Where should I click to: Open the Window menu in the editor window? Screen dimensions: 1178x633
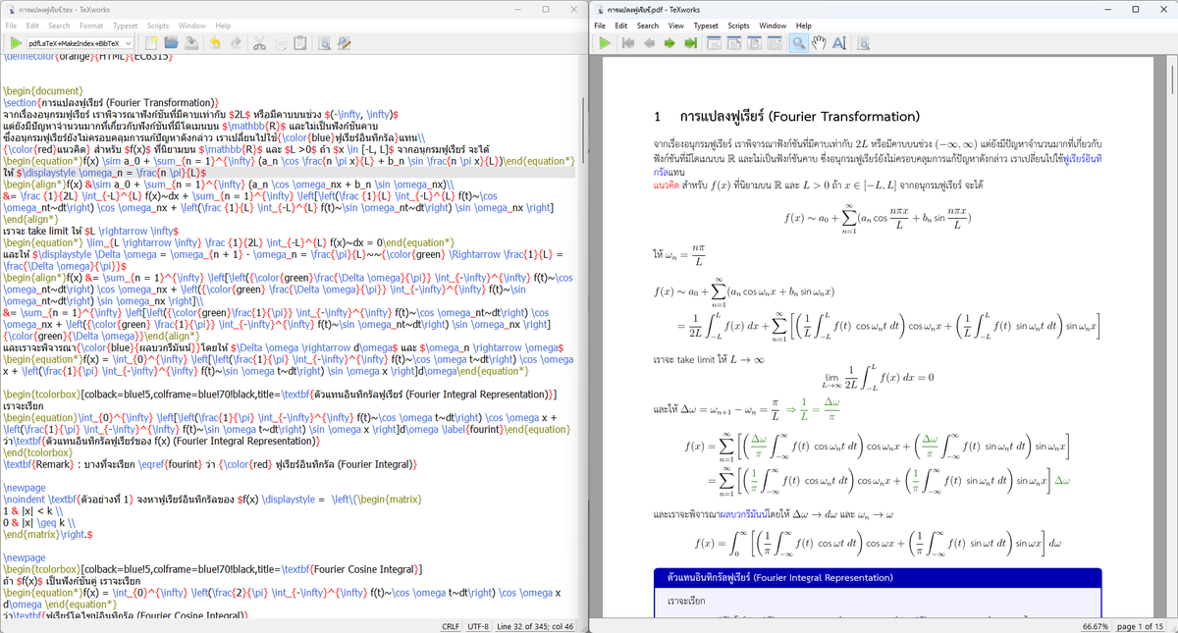(x=192, y=26)
